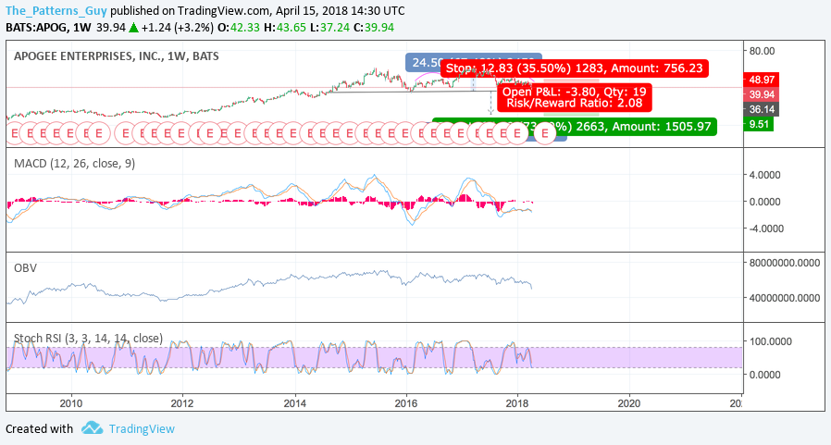Click the 80.00 price axis label
Image resolution: width=831 pixels, height=445 pixels.
pos(763,51)
